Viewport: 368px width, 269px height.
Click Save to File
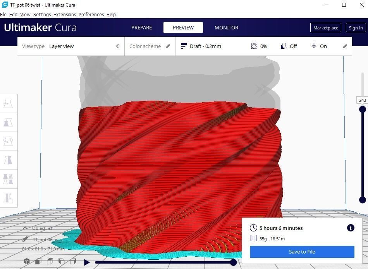tap(302, 252)
